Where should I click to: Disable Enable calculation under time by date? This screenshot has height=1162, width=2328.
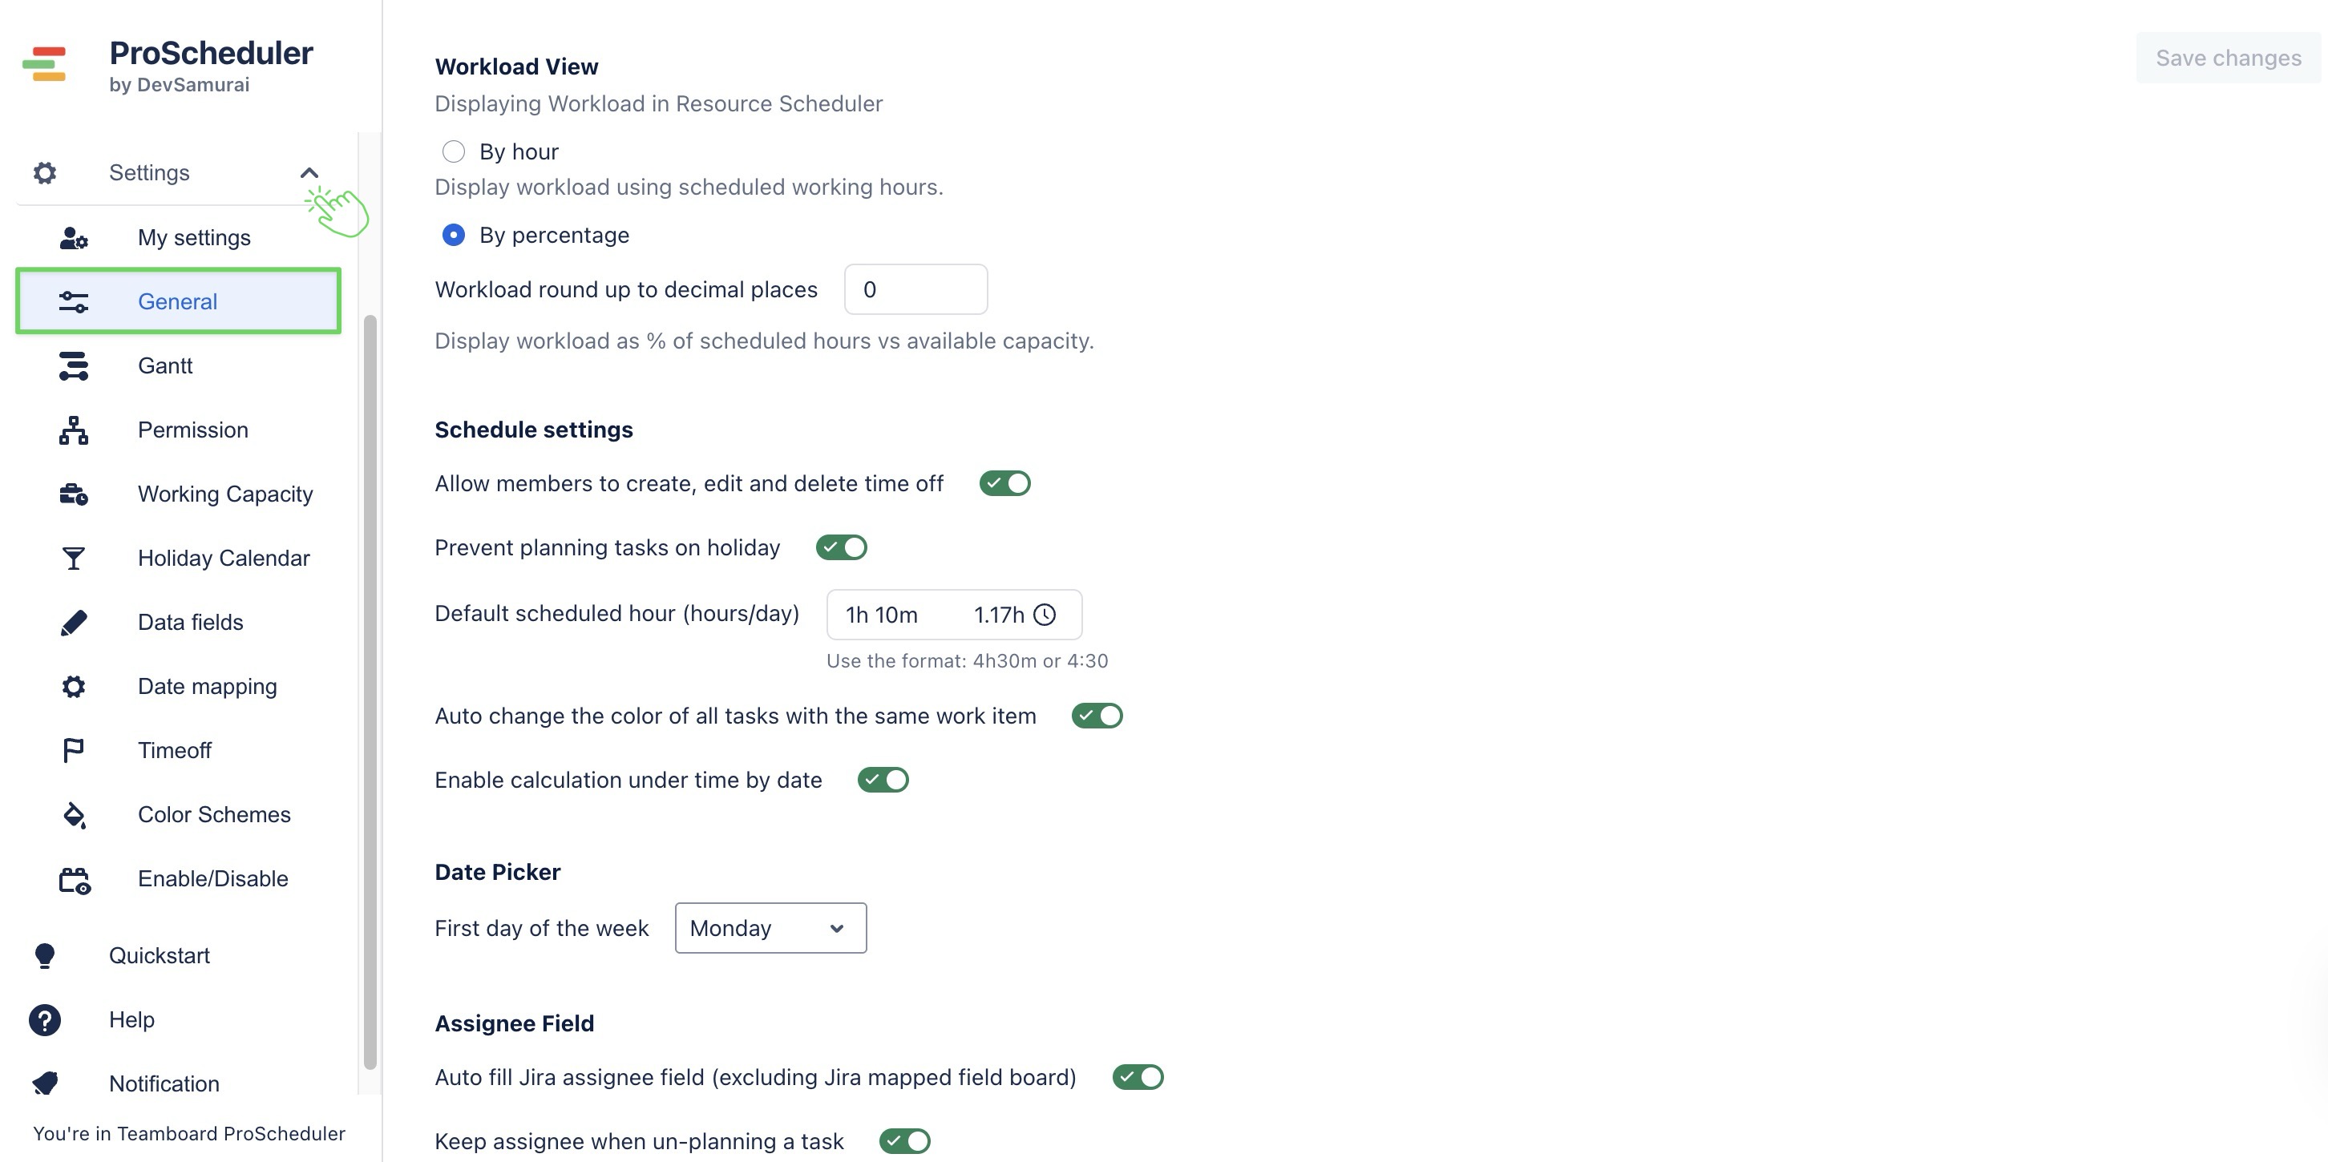tap(882, 780)
